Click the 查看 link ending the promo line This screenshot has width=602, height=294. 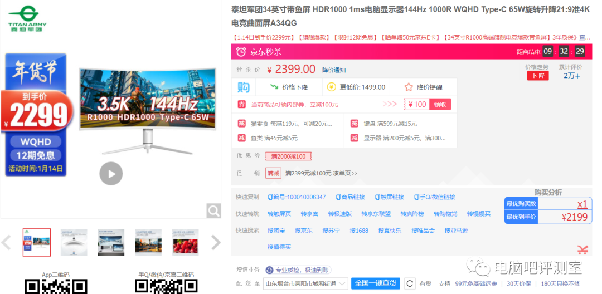pyautogui.click(x=585, y=37)
